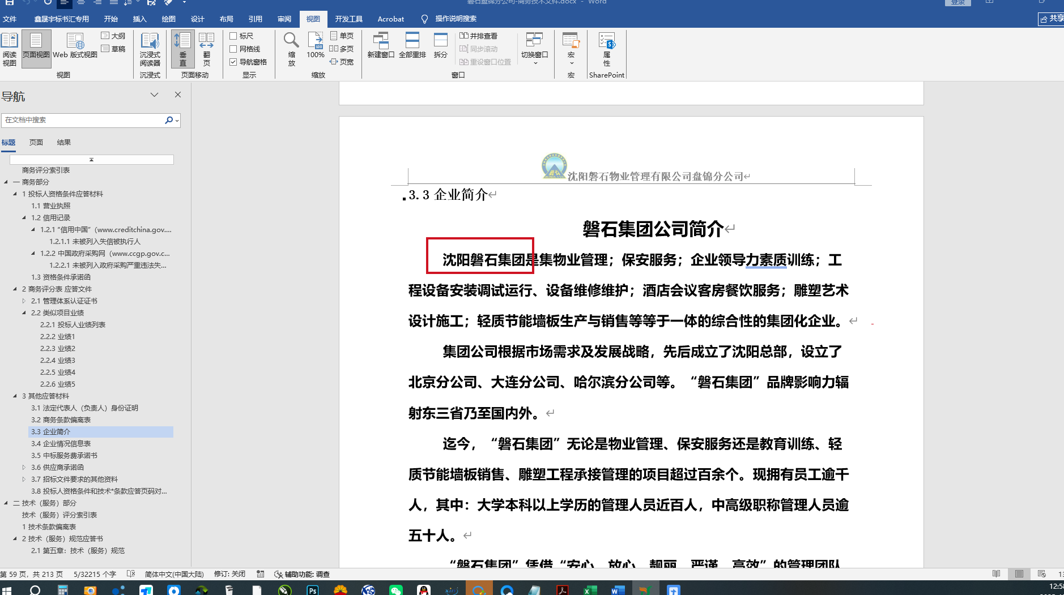Click the macro recording icon in status bar
This screenshot has height=595, width=1064.
pyautogui.click(x=260, y=574)
